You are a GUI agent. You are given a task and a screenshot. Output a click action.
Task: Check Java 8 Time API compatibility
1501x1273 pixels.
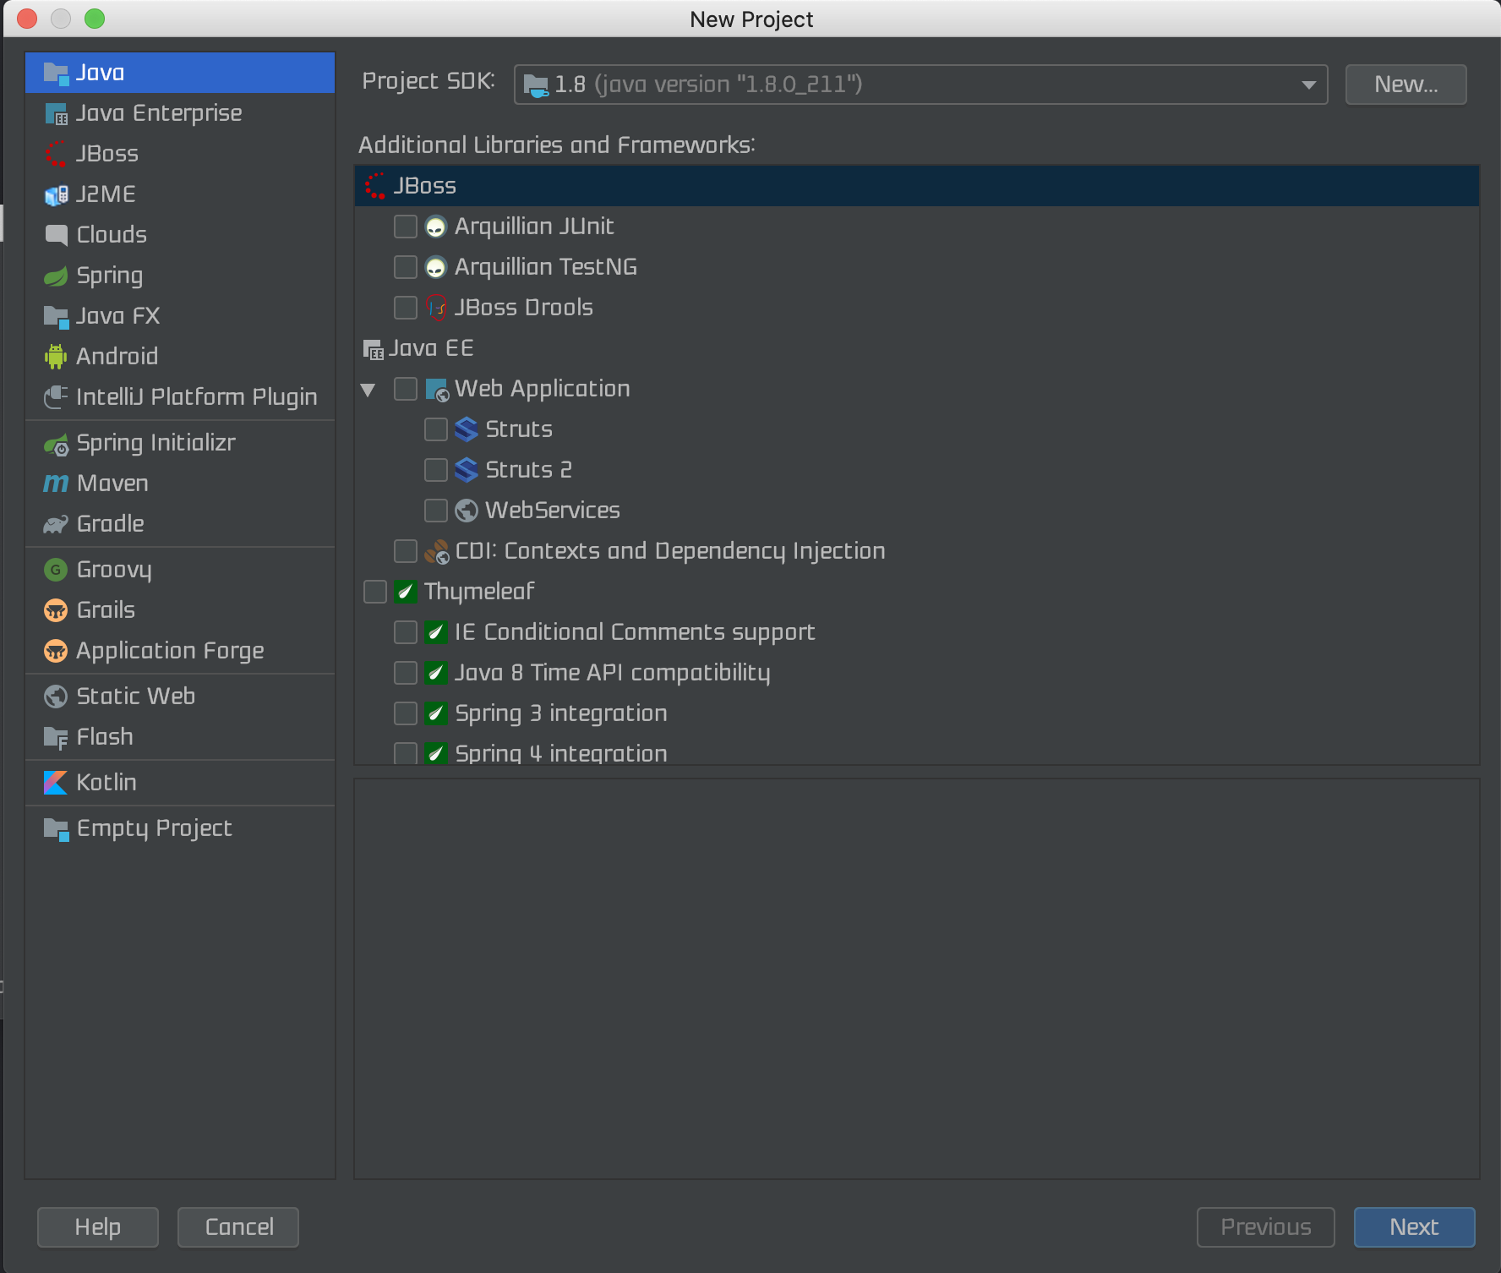tap(406, 673)
